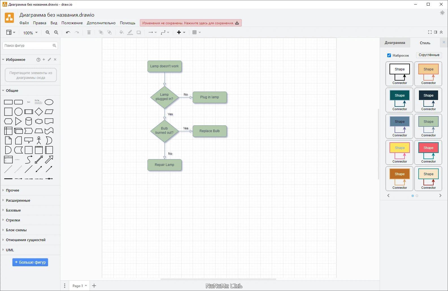Open the Положение menu

click(72, 23)
